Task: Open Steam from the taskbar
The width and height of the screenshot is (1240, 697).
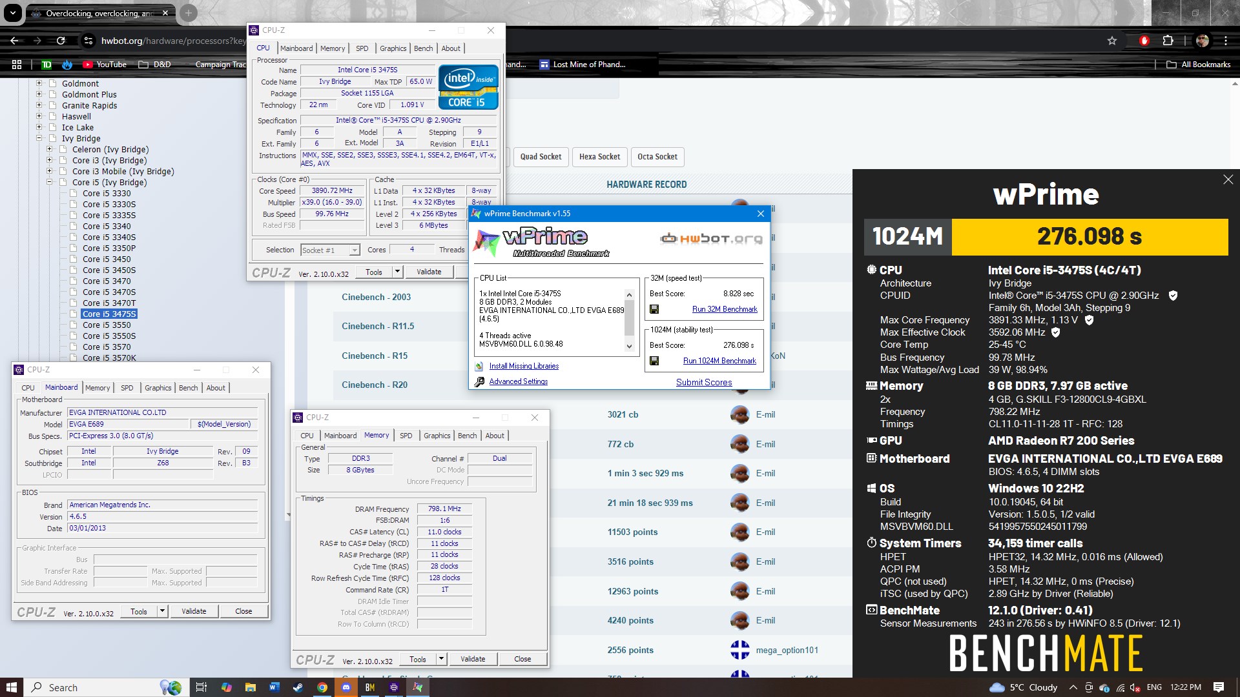Action: tap(298, 687)
